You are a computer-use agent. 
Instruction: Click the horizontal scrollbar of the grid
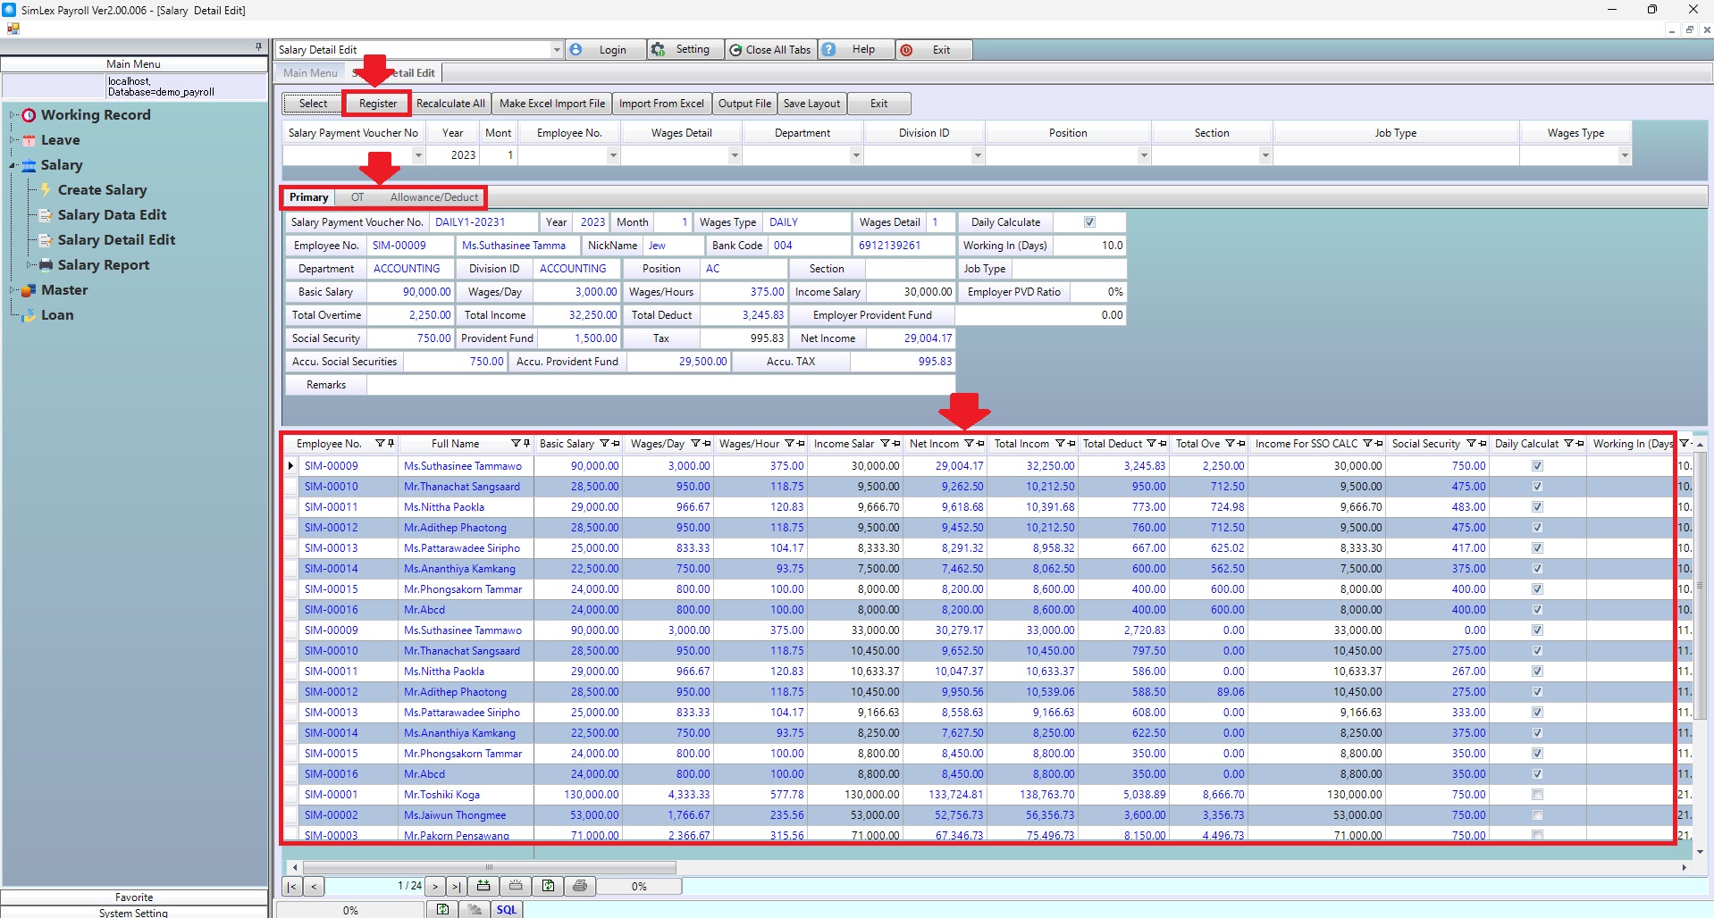tap(489, 867)
